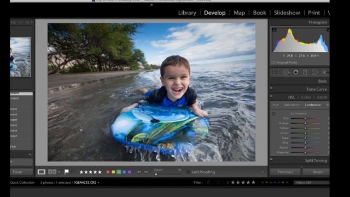Click the Red luminance slider handle
350x197 pixels.
[305, 119]
